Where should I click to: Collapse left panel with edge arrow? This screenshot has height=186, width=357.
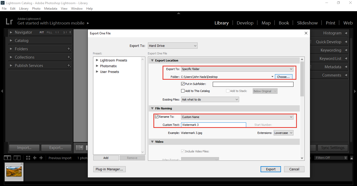(2, 91)
